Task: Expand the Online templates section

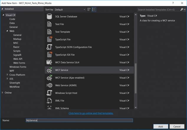Action: pos(2,92)
